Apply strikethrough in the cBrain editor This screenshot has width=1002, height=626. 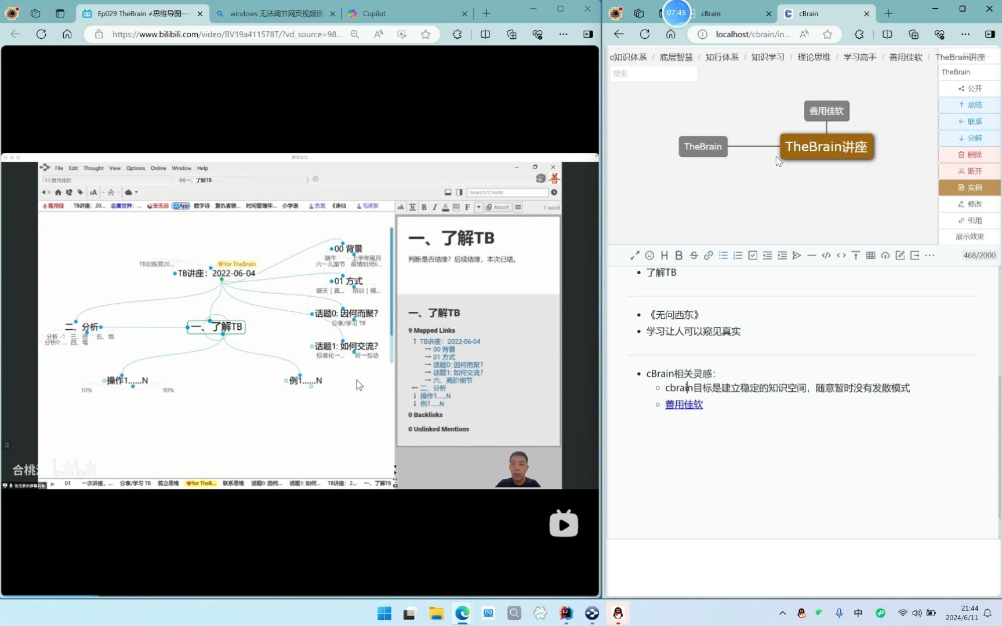click(694, 255)
